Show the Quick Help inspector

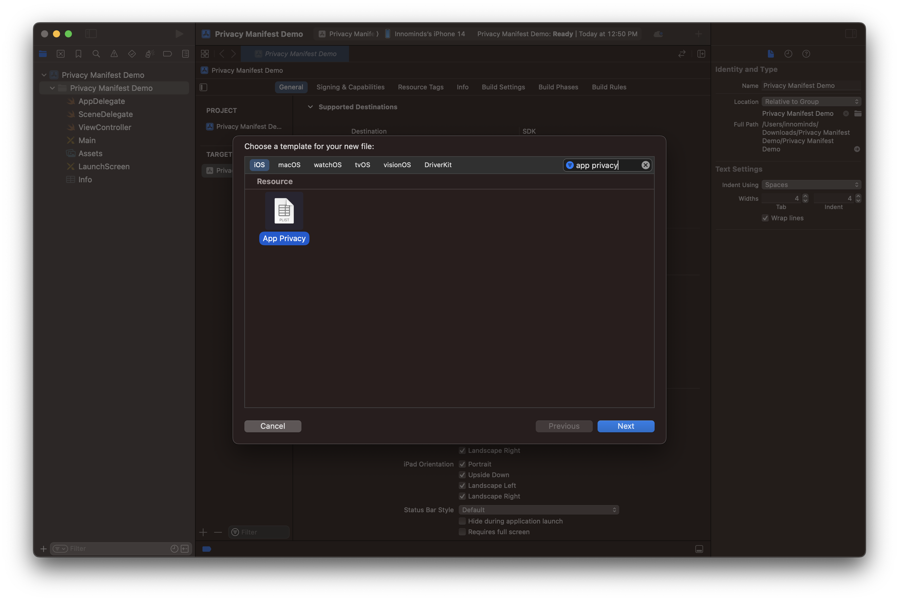[806, 54]
